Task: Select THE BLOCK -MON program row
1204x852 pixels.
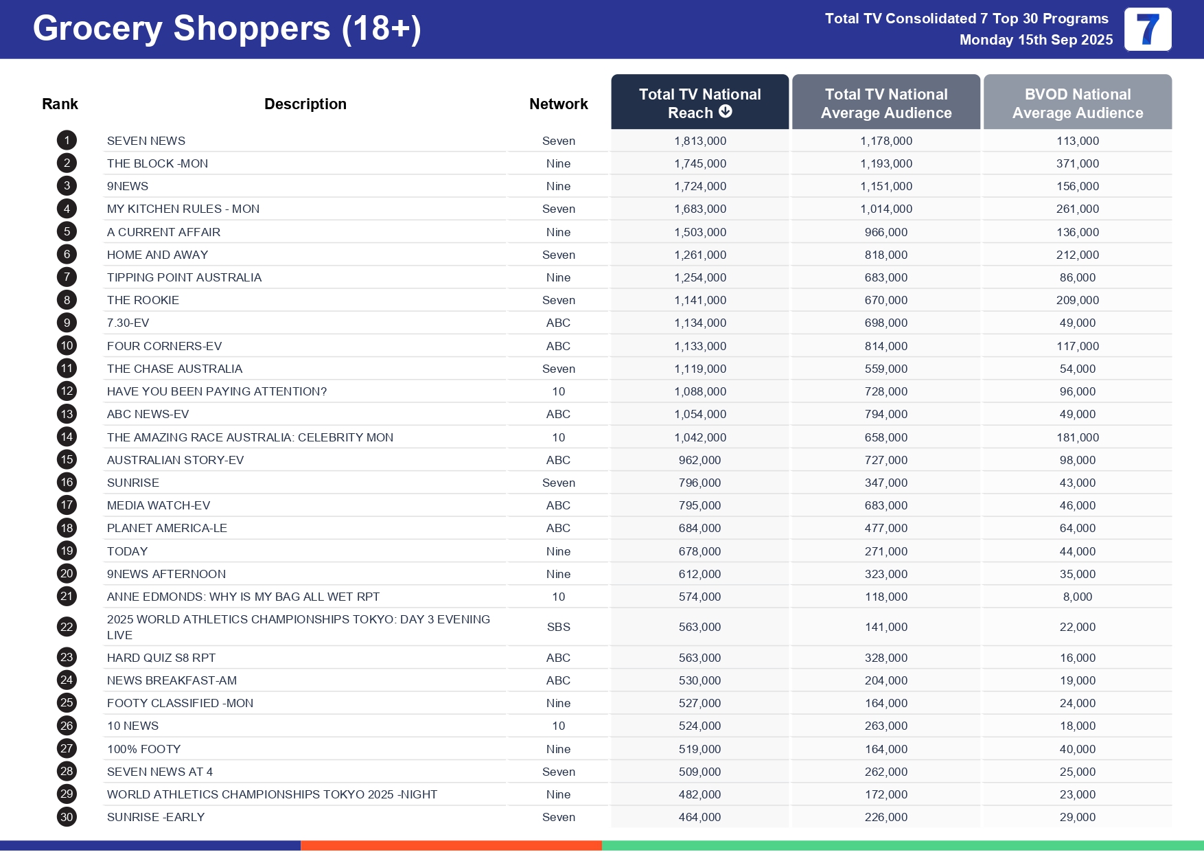Action: (157, 163)
